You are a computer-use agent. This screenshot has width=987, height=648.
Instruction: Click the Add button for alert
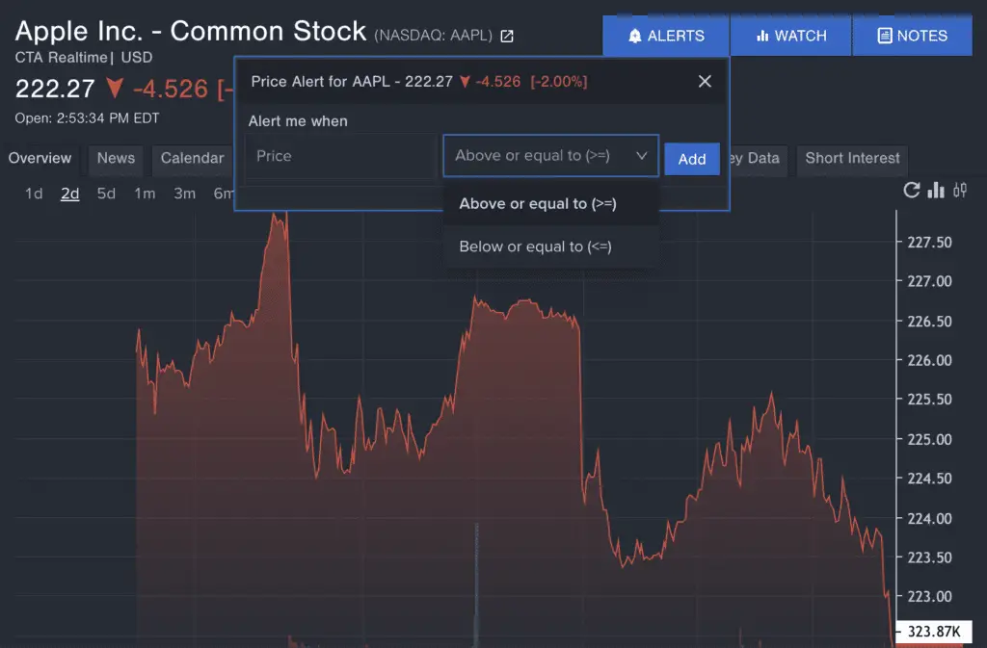(692, 159)
